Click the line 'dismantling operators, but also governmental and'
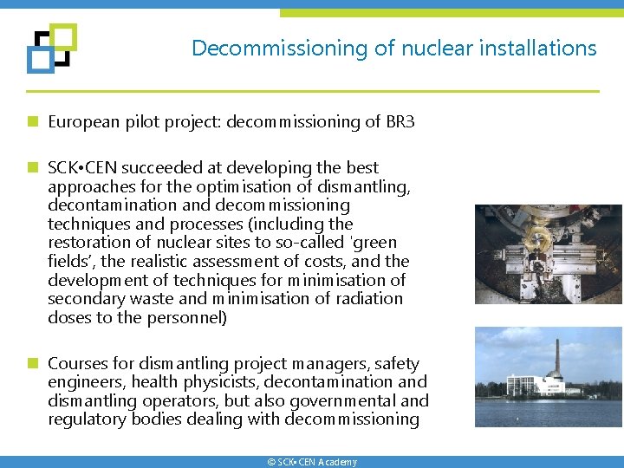The image size is (624, 468). pyautogui.click(x=238, y=400)
